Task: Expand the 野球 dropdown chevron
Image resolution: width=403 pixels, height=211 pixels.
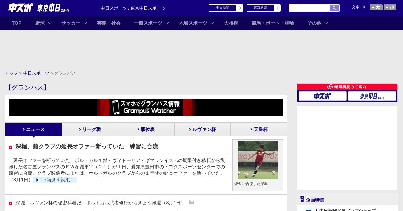Action: 50,23
